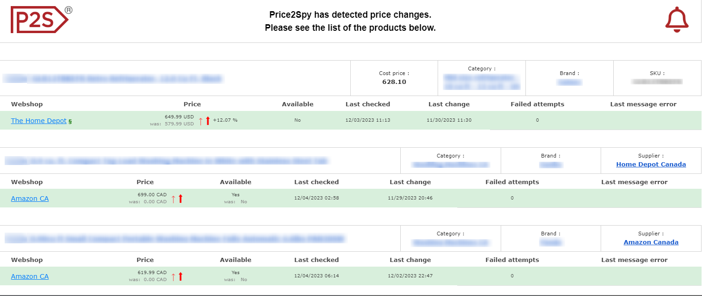Click the 11/29/2023 20:46 last change date

pyautogui.click(x=410, y=198)
